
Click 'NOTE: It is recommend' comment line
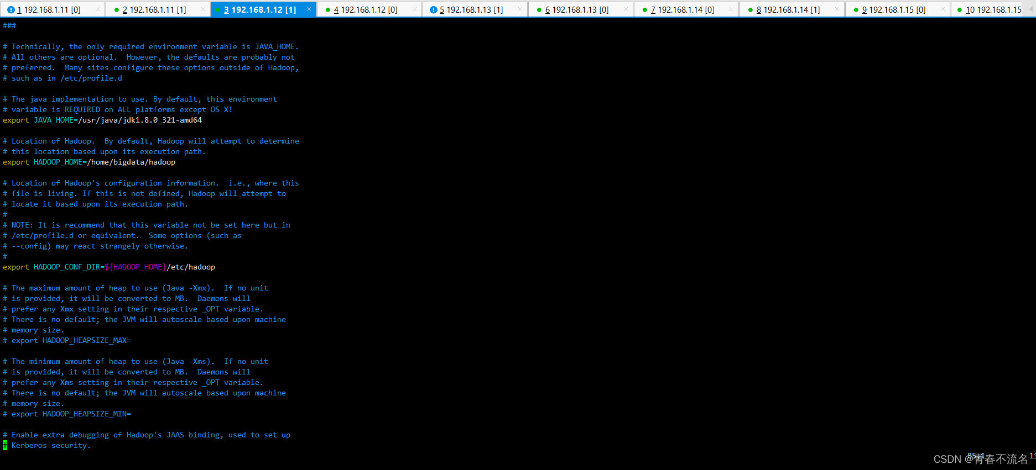pyautogui.click(x=147, y=225)
